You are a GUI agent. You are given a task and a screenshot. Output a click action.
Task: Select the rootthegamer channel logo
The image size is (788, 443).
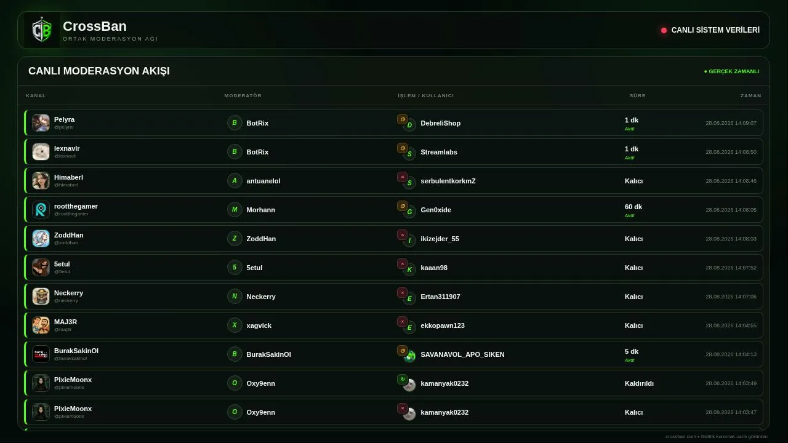click(41, 209)
